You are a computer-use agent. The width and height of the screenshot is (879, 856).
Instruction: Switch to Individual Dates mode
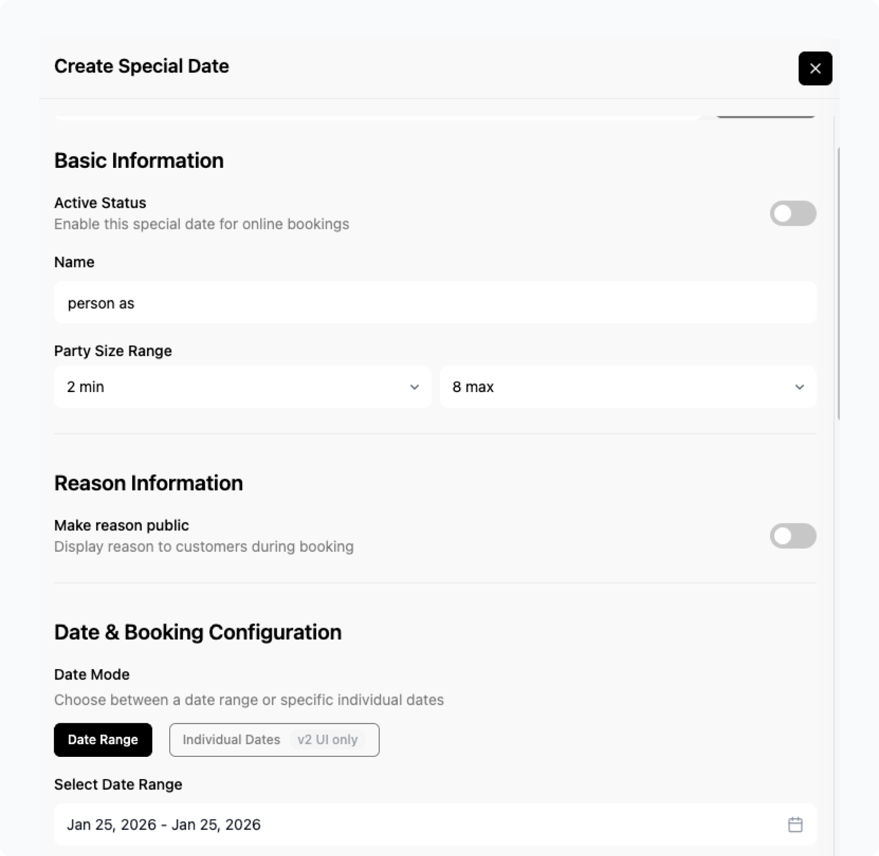pos(231,740)
